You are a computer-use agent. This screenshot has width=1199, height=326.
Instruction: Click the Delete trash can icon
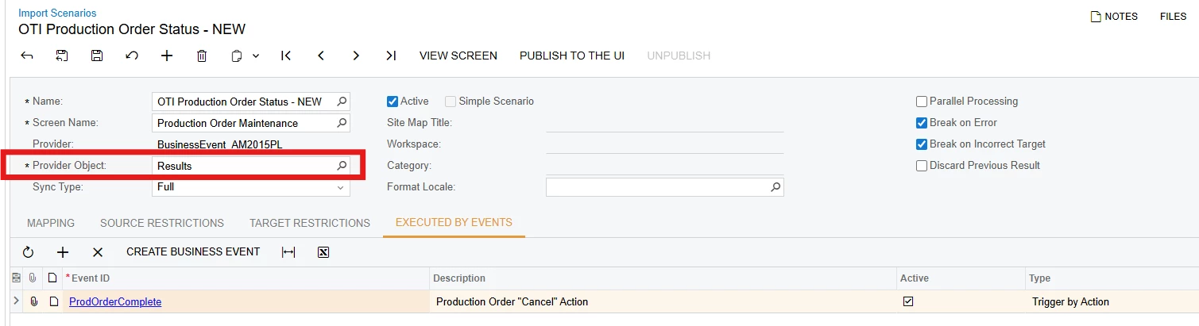tap(202, 56)
